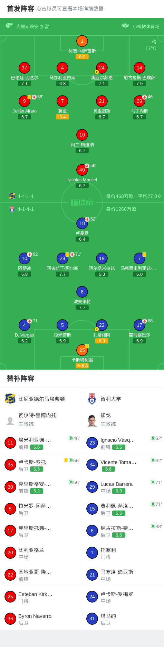Click the stadium icon near 小柳树体育场
Screen dimensions: 164x647
click(x=125, y=26)
